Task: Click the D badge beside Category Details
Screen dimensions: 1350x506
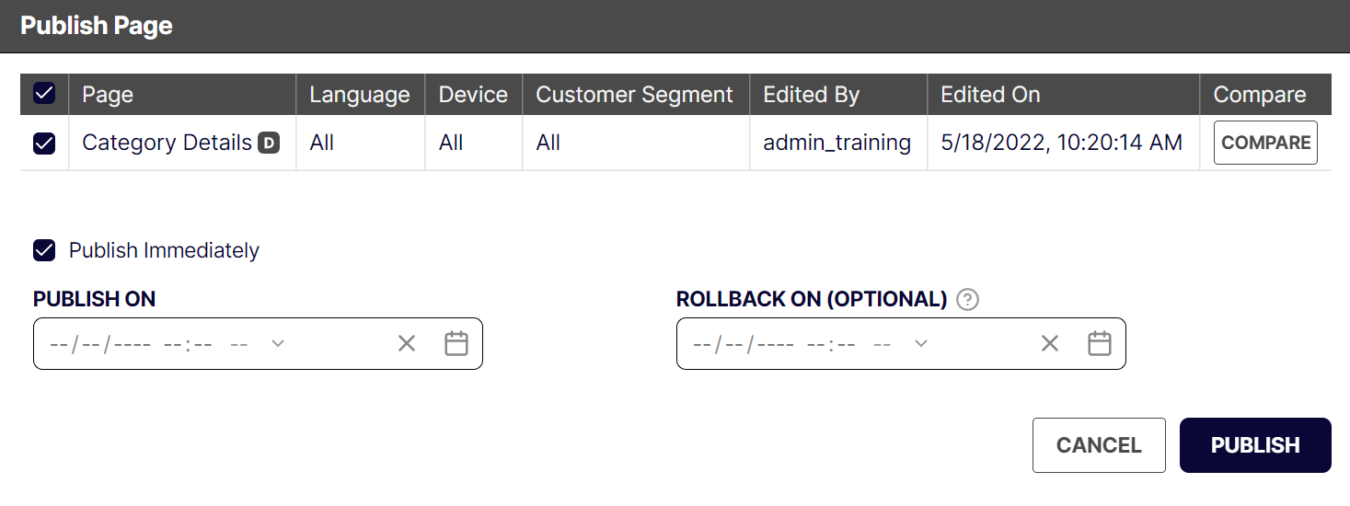Action: pyautogui.click(x=269, y=143)
